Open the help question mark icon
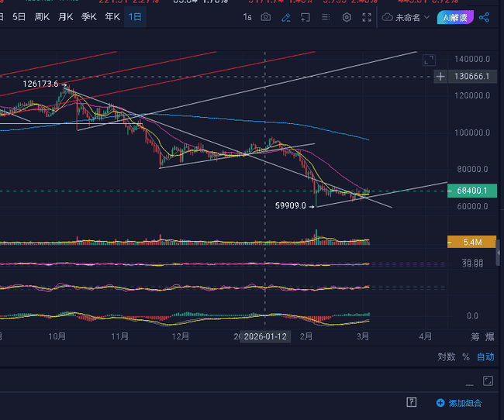The height and width of the screenshot is (420, 504). point(411,402)
